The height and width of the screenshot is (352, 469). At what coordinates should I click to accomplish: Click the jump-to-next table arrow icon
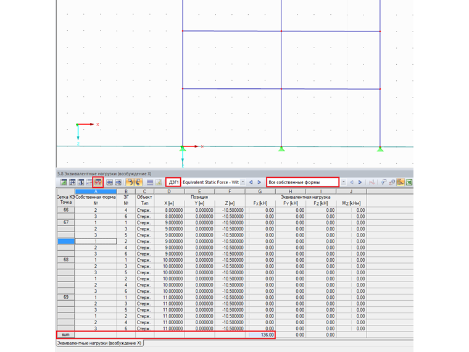coord(118,182)
